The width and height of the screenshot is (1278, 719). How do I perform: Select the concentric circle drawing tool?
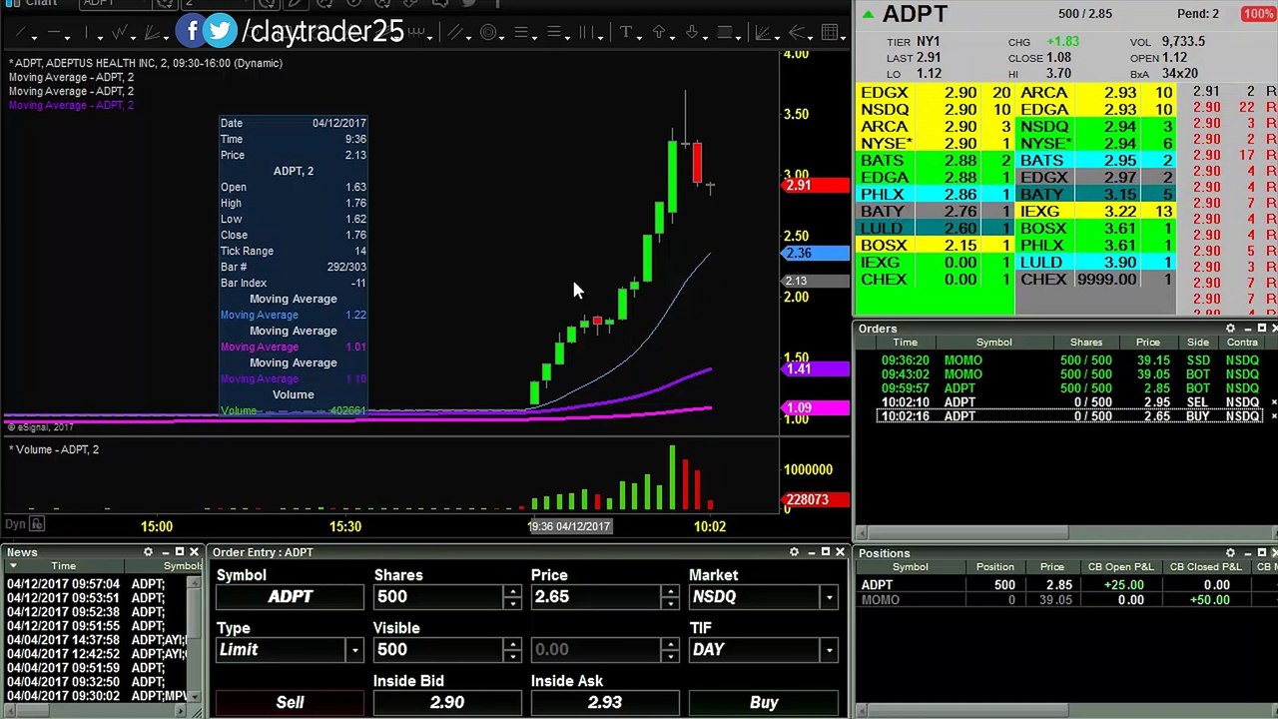488,34
